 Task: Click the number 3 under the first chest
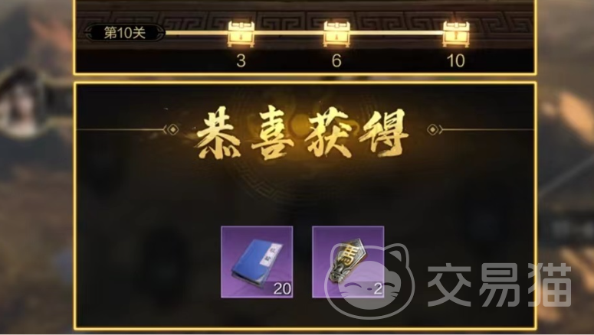click(x=241, y=61)
